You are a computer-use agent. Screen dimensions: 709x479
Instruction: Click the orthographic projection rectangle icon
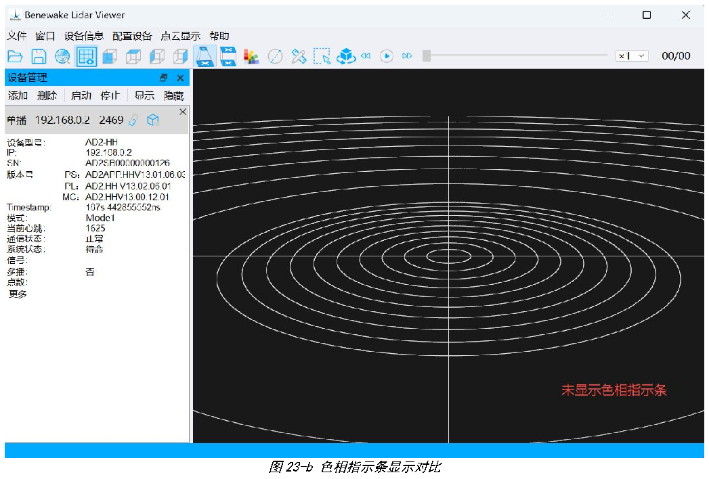(228, 56)
